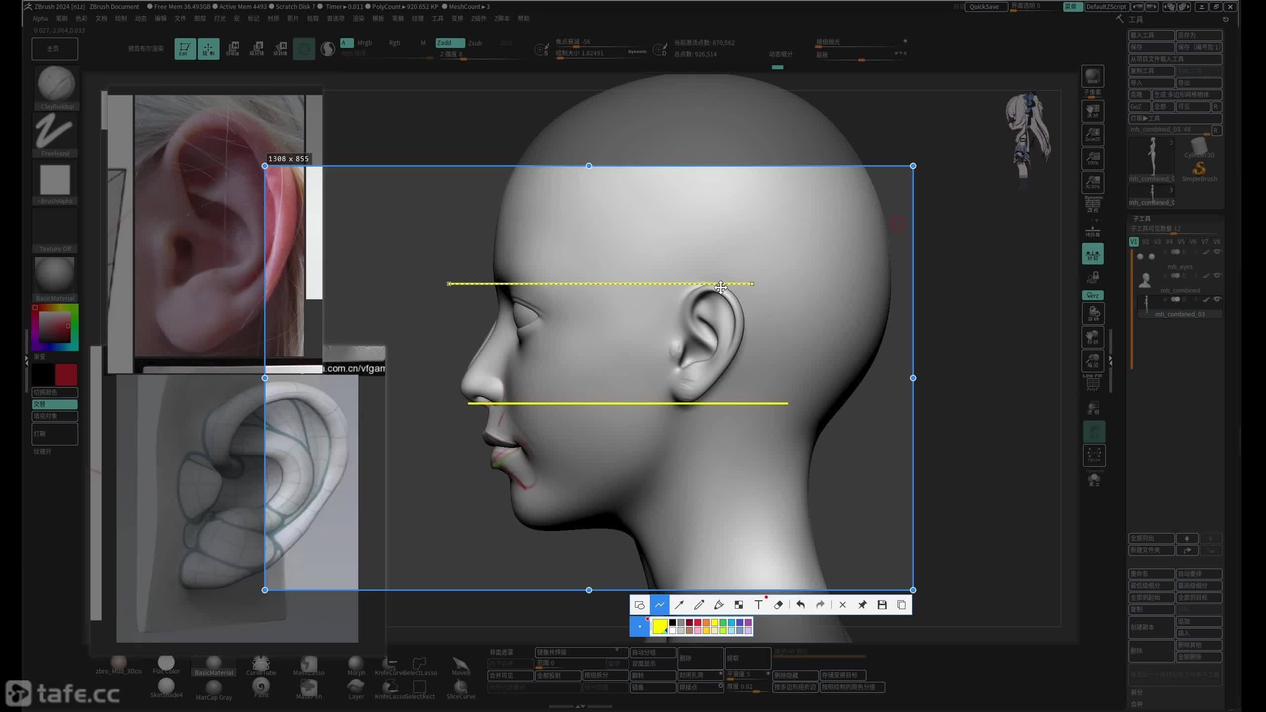The width and height of the screenshot is (1266, 712).
Task: Open the 渲染 render menu
Action: point(359,18)
